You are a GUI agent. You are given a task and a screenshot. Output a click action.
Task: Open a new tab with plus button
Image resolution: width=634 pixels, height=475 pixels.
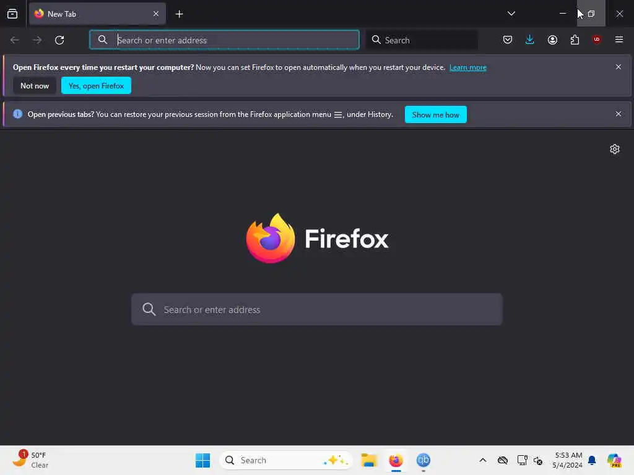tap(179, 14)
